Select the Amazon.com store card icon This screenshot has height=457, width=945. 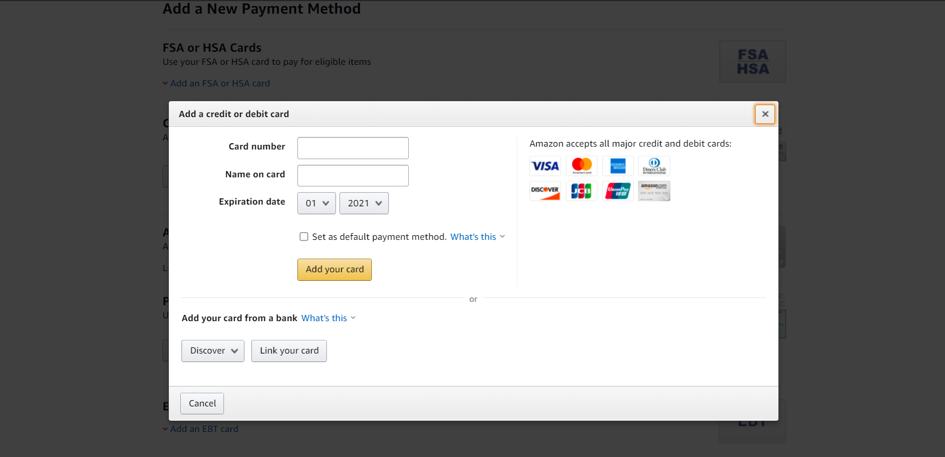(x=654, y=191)
